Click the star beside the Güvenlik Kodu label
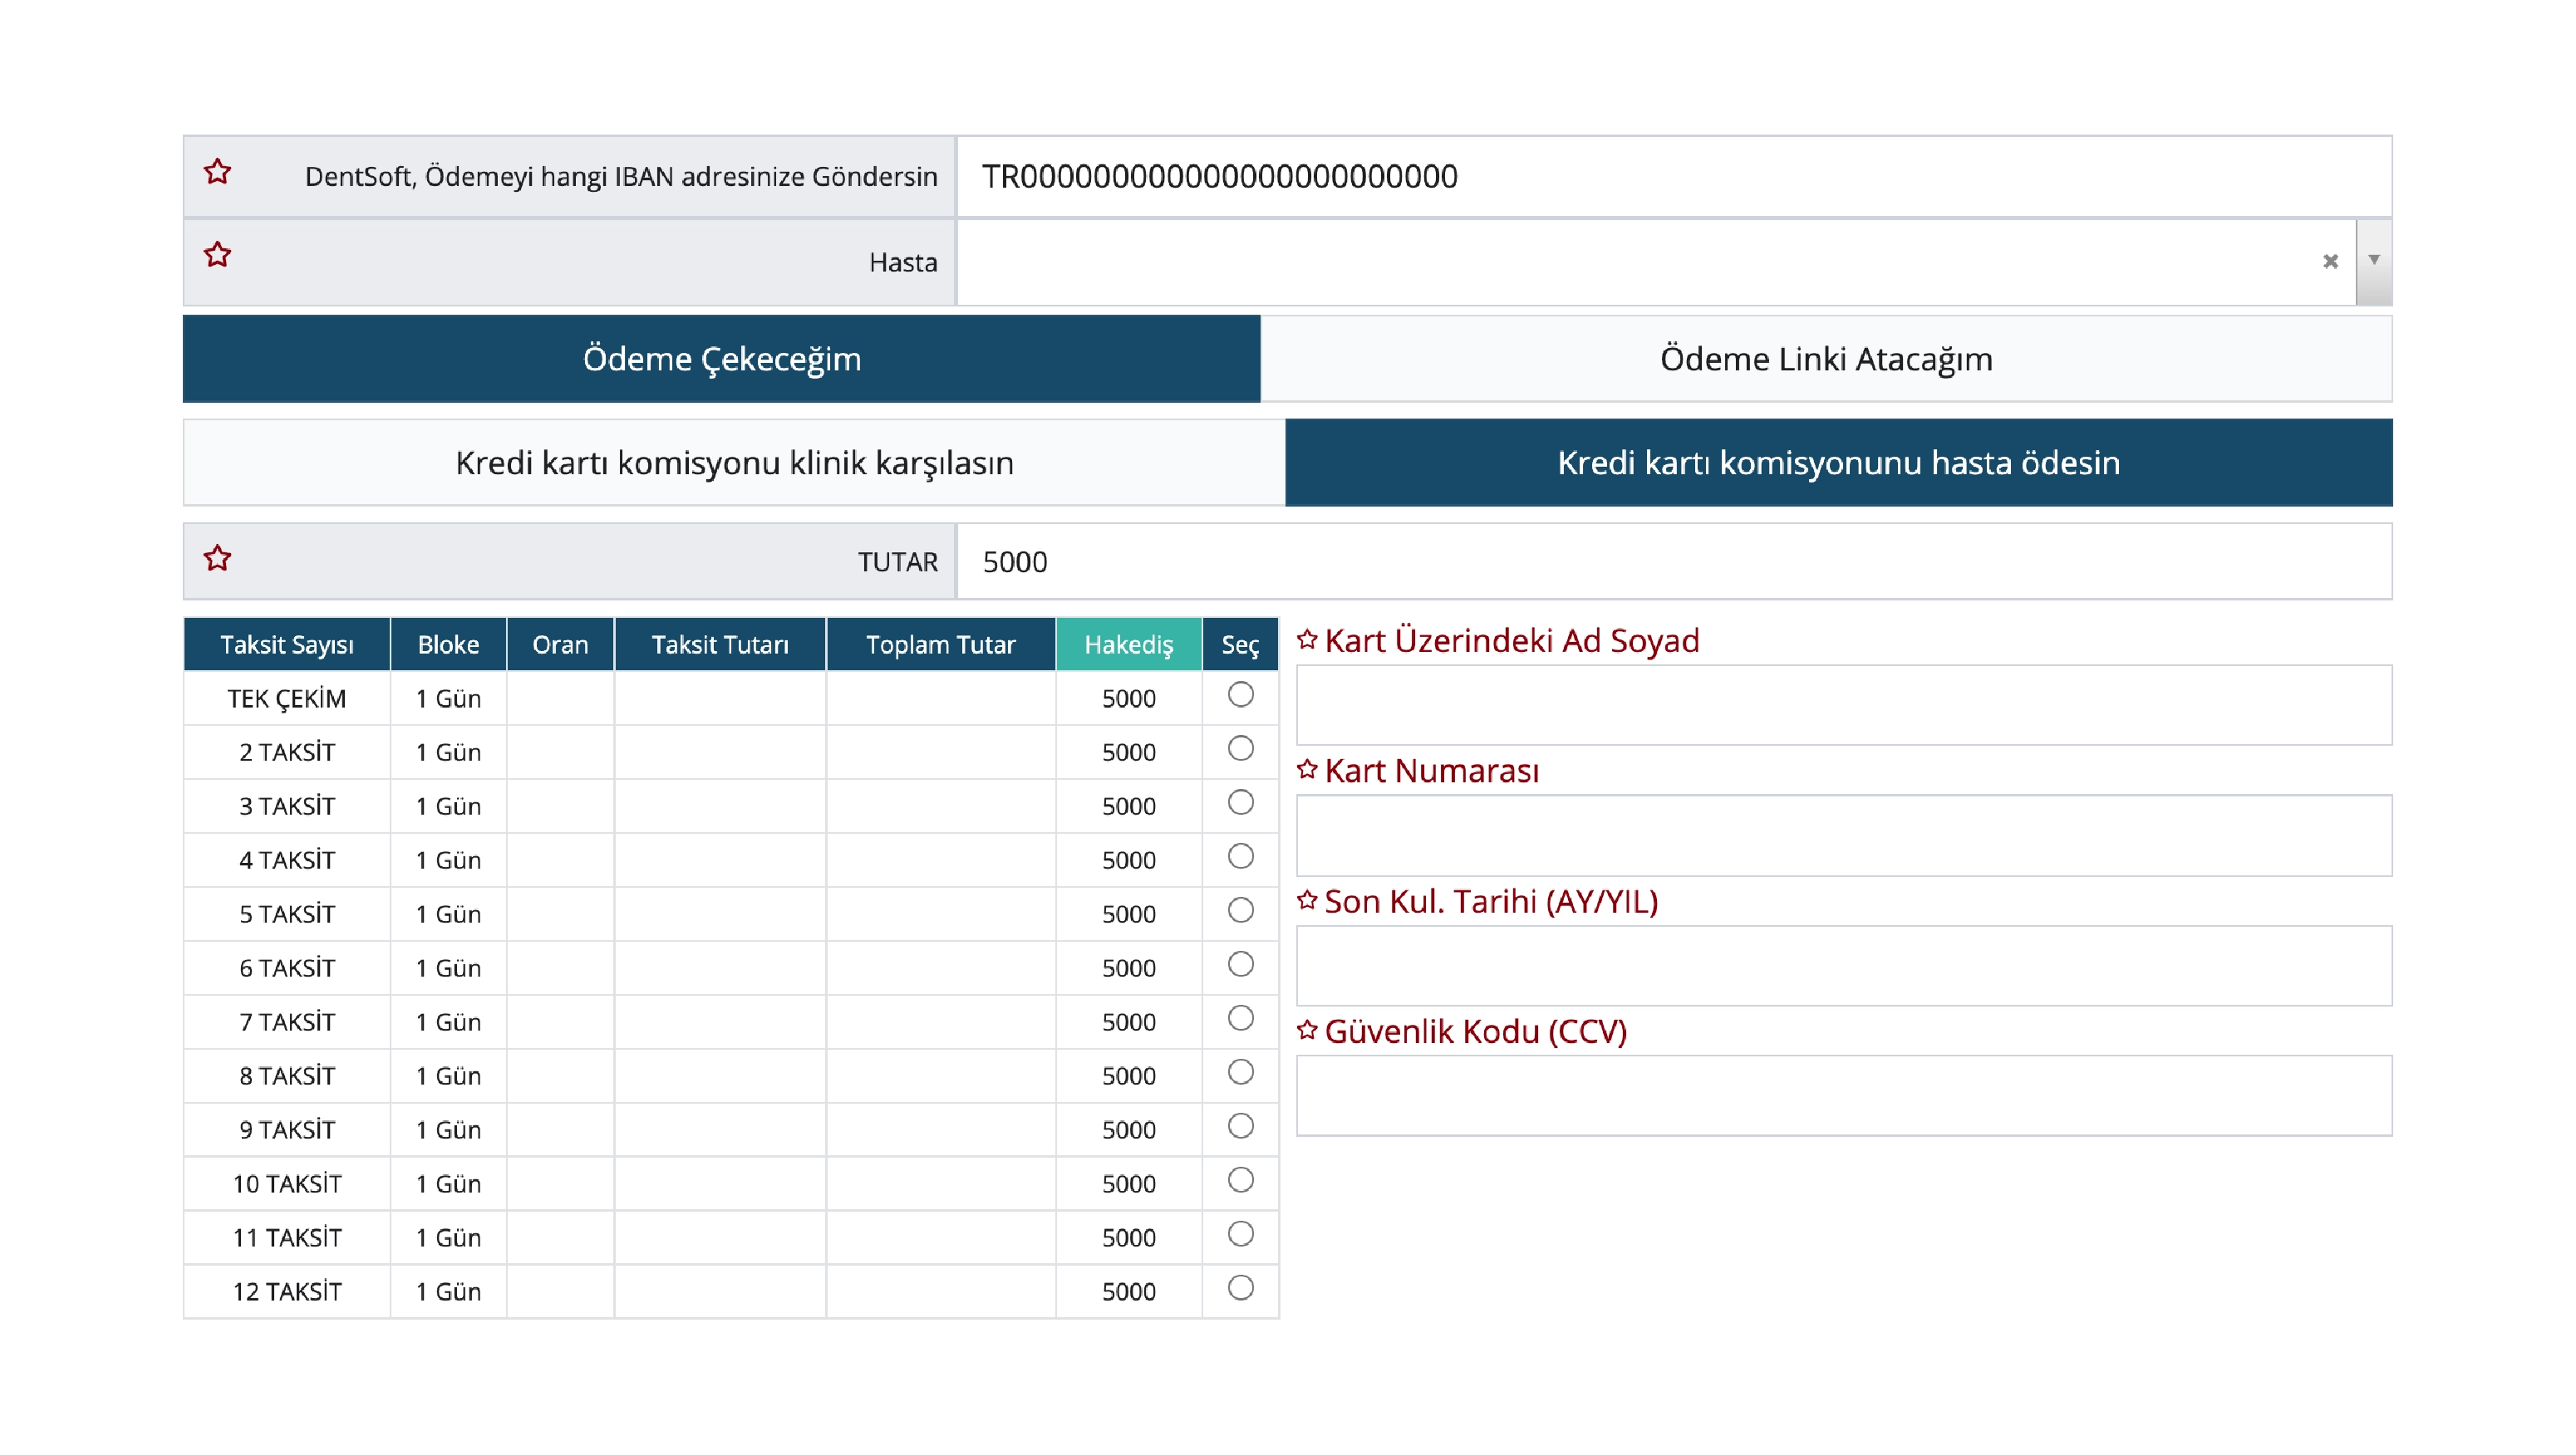 coord(1307,1031)
